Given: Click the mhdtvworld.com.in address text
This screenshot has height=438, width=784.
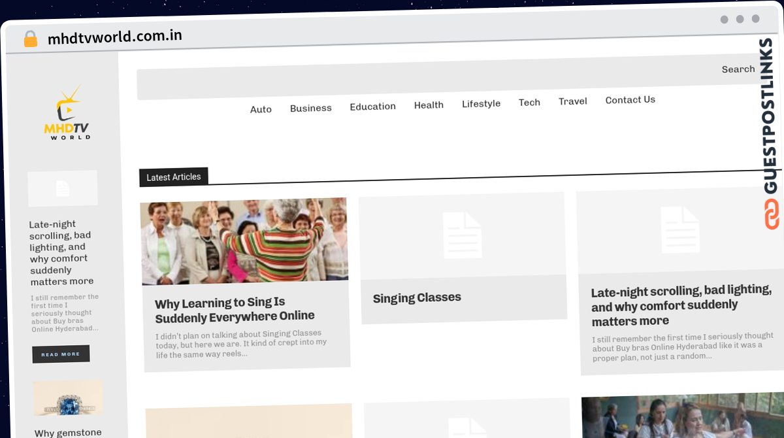Looking at the screenshot, I should click(x=115, y=37).
